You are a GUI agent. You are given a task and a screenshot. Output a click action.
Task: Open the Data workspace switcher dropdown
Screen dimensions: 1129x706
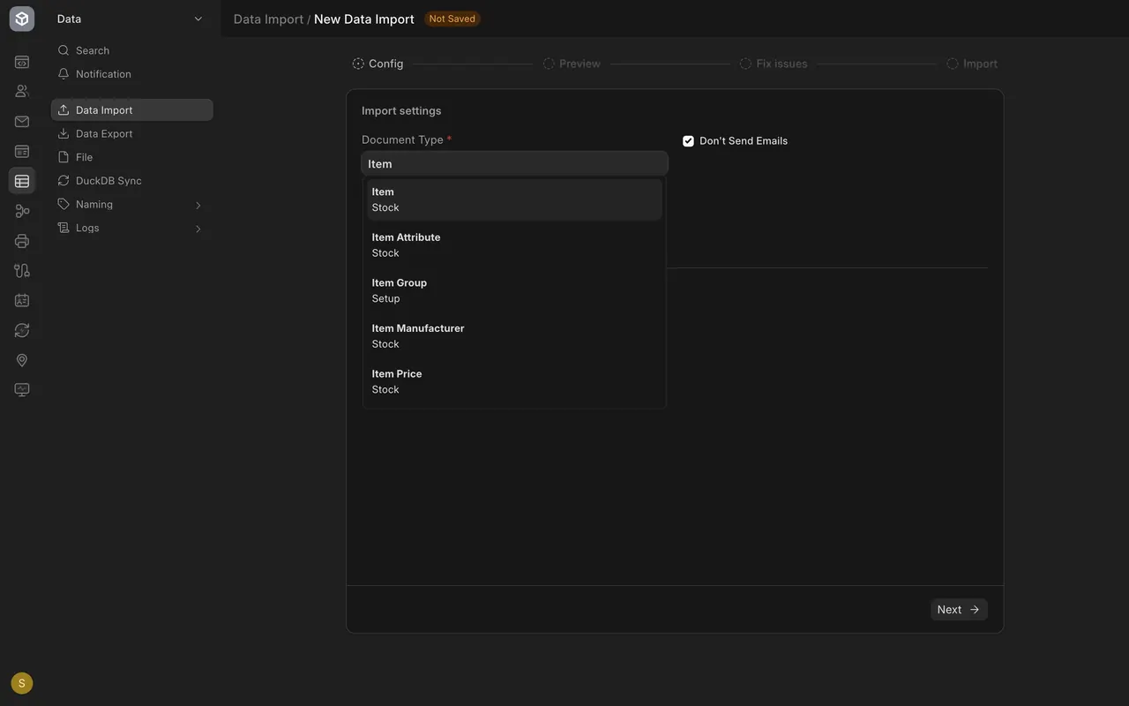point(131,19)
